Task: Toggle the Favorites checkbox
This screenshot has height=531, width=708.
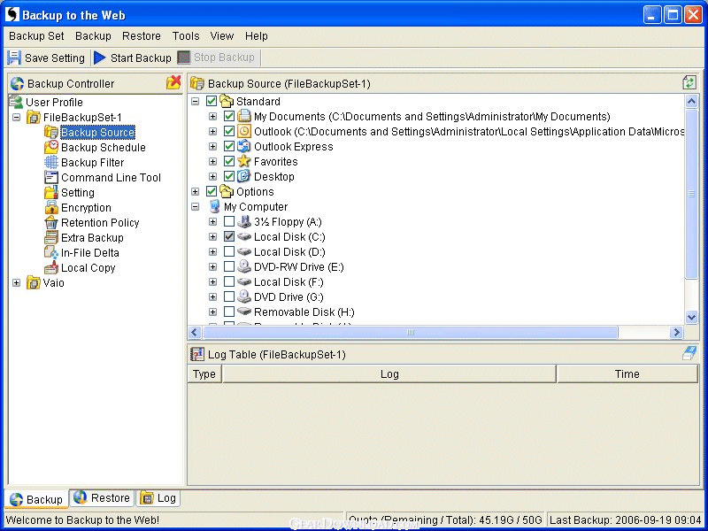Action: (x=229, y=161)
